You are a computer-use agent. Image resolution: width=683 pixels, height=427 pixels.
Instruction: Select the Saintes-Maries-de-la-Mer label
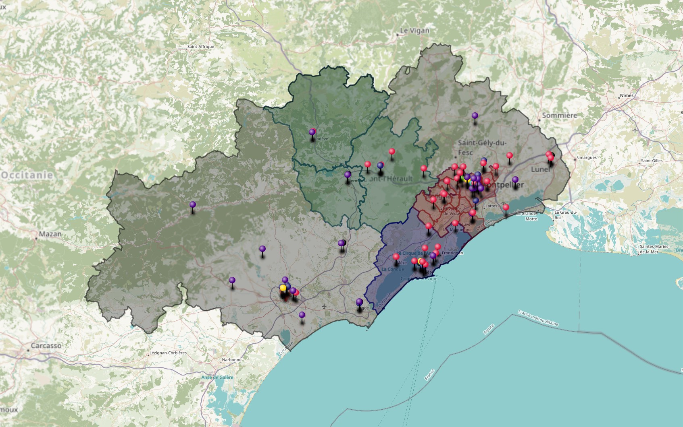point(654,249)
